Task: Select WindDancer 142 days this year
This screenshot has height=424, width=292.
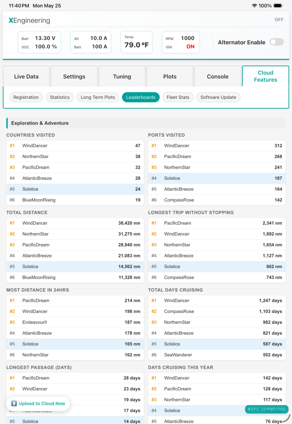Action: 217,378
